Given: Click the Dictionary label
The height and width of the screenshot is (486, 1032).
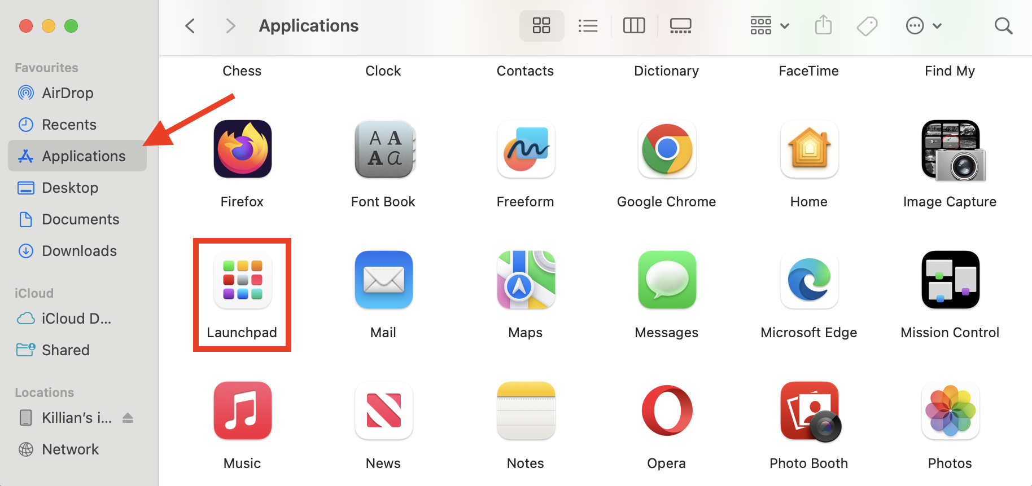Looking at the screenshot, I should [x=667, y=70].
